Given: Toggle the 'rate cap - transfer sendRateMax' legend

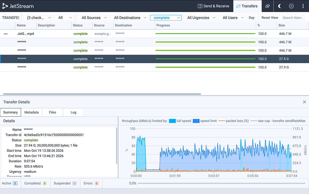Looking at the screenshot, I should point(278,121).
